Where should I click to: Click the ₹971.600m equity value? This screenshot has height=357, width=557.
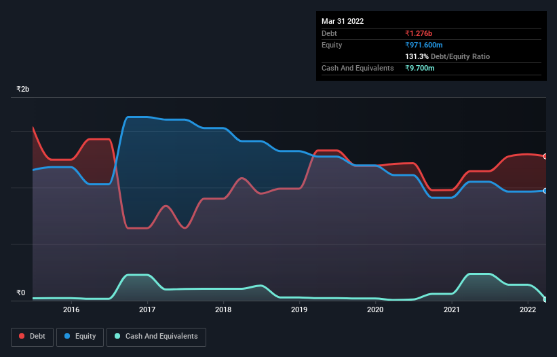(424, 45)
